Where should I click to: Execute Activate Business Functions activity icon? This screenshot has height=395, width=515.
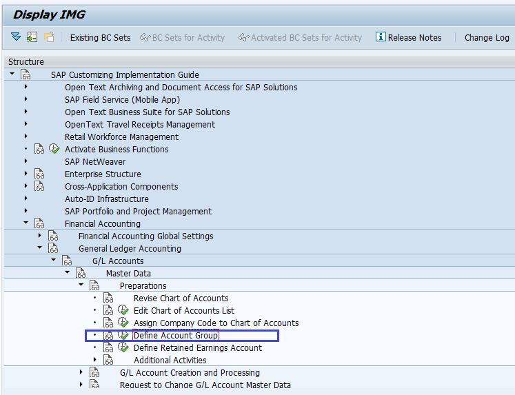tap(54, 149)
